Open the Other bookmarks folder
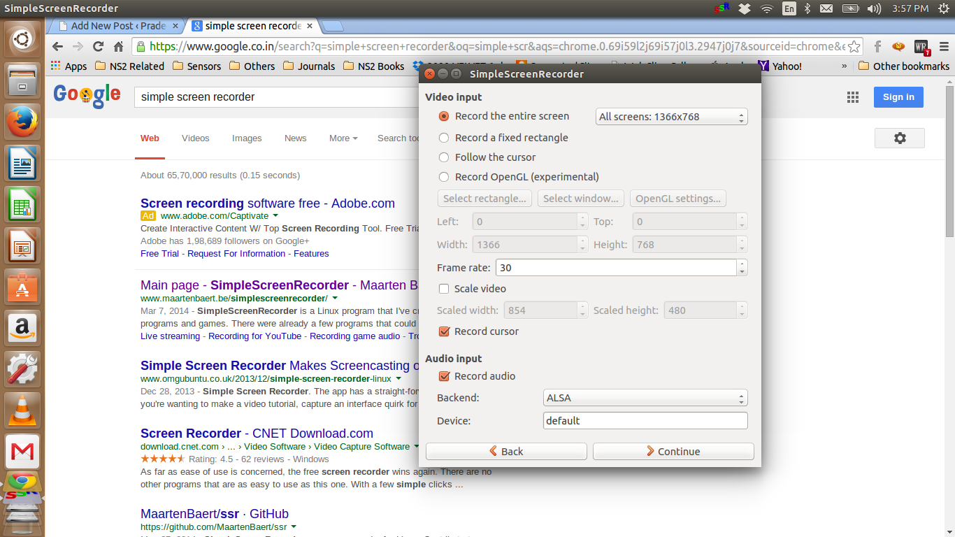The image size is (955, 537). pyautogui.click(x=903, y=66)
